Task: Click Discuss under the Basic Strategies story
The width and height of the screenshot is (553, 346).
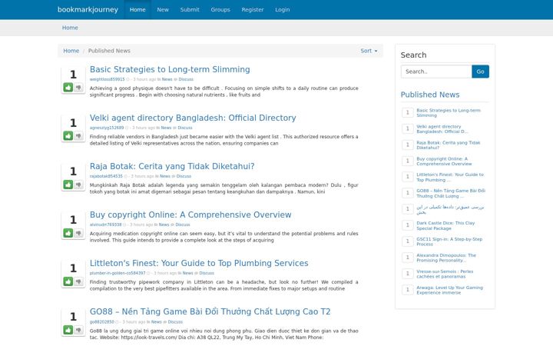Action: (186, 79)
